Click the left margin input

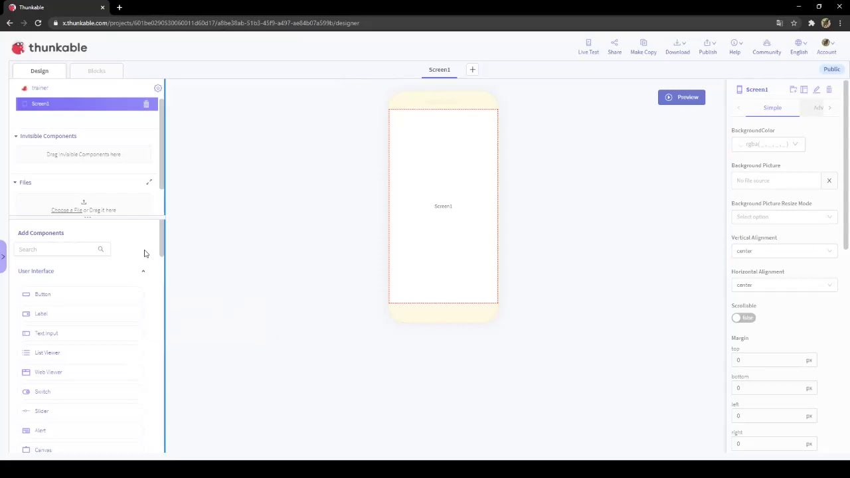click(774, 416)
